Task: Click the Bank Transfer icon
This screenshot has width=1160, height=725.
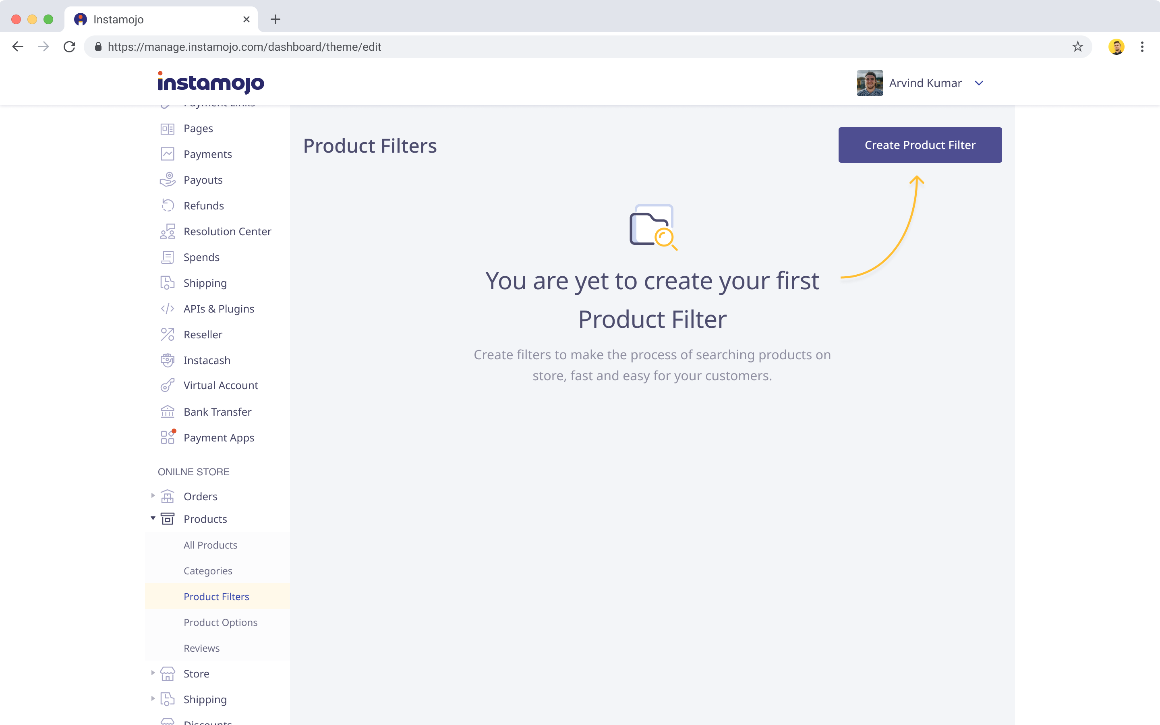Action: pos(166,411)
